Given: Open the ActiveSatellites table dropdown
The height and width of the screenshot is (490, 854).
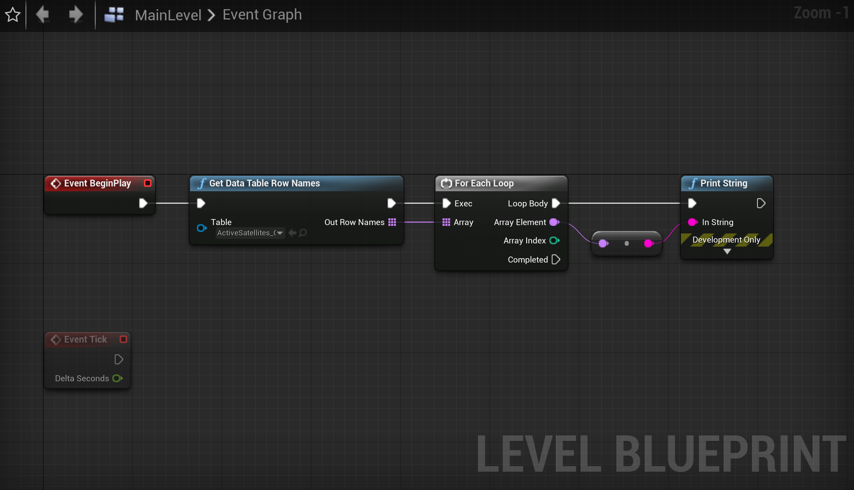Looking at the screenshot, I should tap(250, 233).
